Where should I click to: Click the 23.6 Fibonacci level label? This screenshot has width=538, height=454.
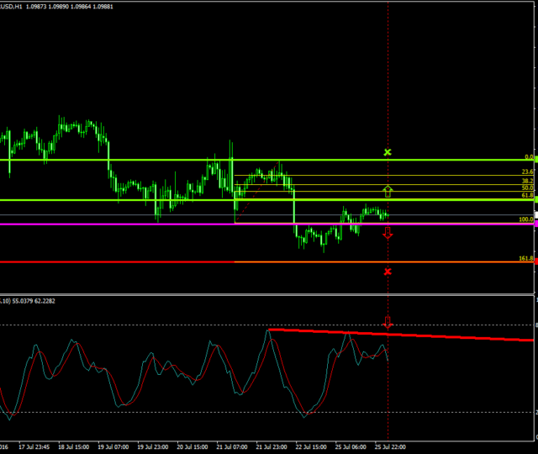click(x=527, y=172)
